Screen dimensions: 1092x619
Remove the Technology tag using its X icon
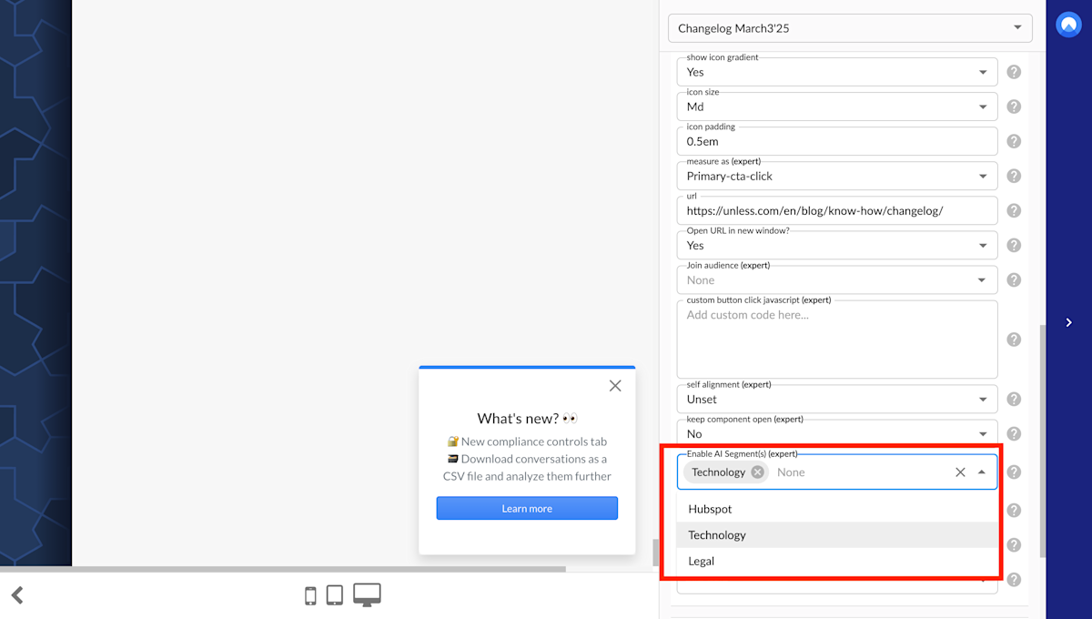756,472
